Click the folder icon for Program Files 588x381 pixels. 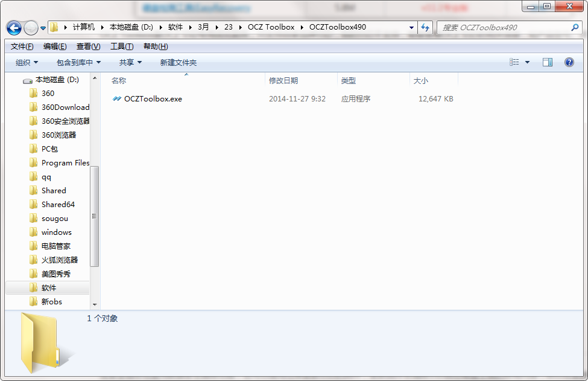coord(33,162)
